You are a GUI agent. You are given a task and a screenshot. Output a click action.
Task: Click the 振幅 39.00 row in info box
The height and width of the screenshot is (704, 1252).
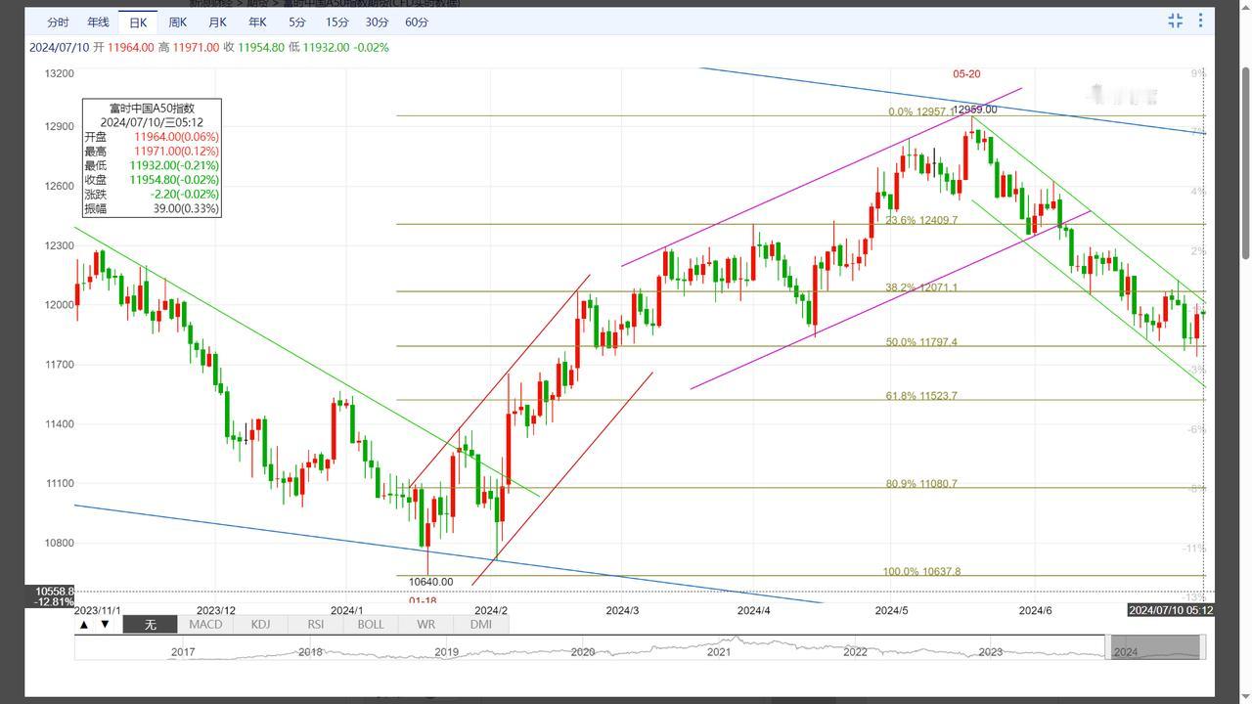point(152,208)
